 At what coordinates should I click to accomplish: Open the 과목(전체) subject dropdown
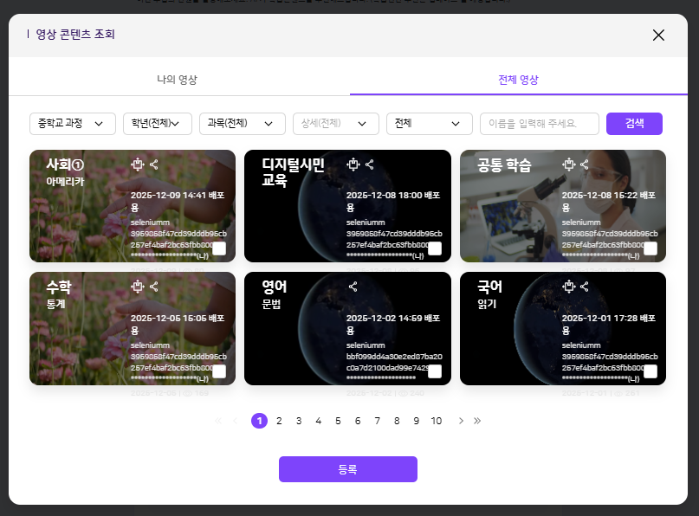tap(242, 124)
